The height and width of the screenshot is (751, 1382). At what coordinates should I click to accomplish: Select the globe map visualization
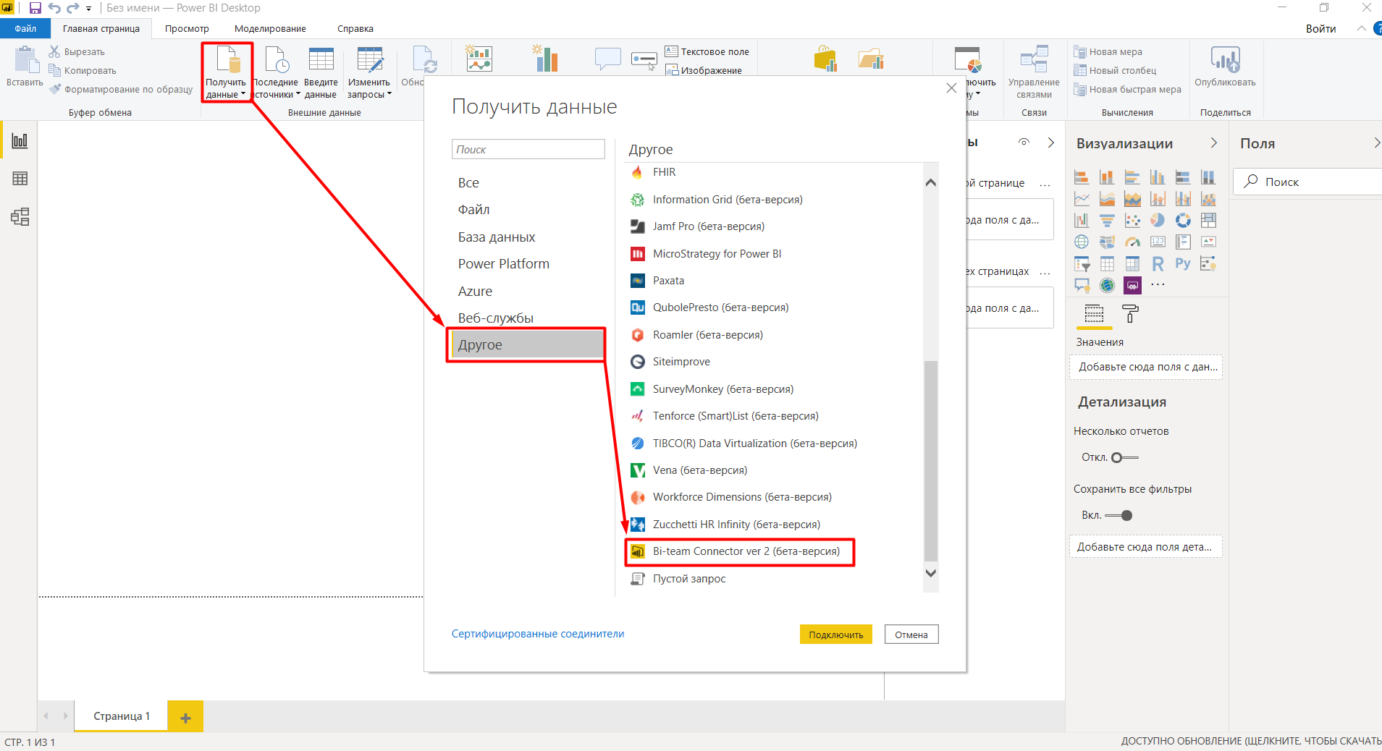point(1082,242)
